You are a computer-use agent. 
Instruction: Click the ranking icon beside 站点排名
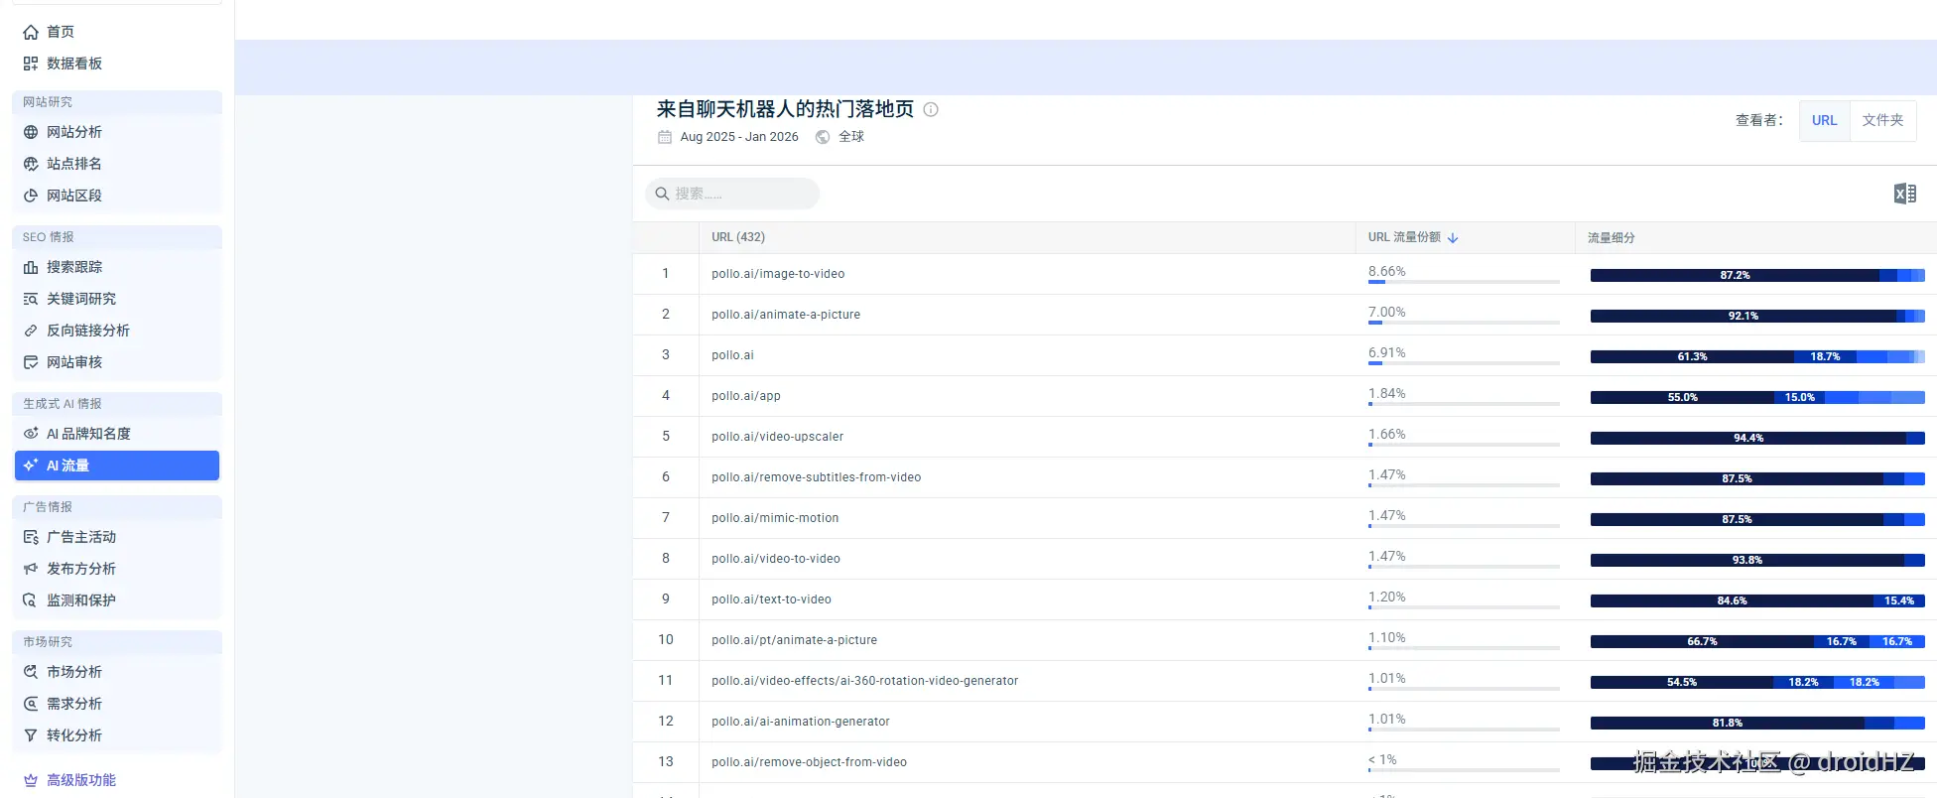[31, 164]
